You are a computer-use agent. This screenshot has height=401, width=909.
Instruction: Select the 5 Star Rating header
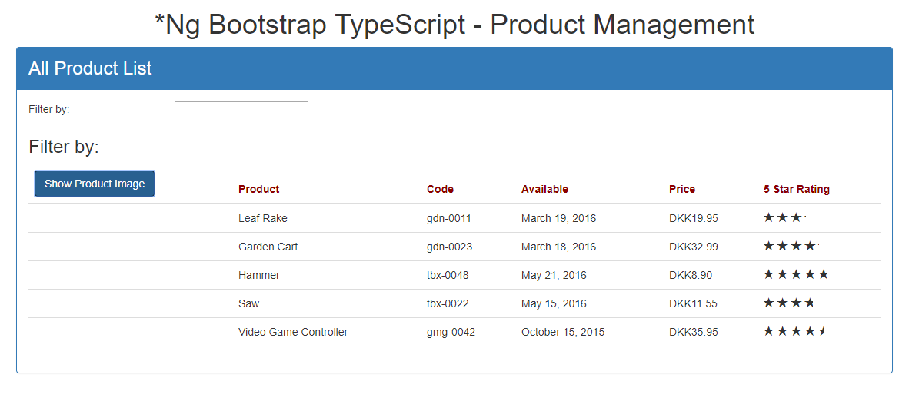tap(797, 189)
